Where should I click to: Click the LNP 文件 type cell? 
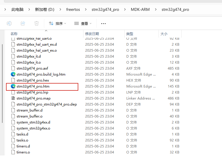133,92
